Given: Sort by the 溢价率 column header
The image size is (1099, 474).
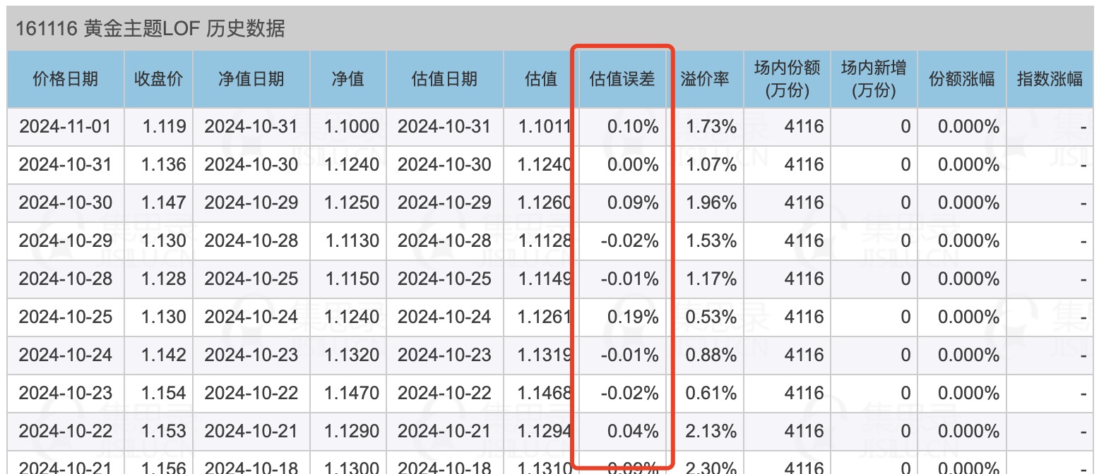Looking at the screenshot, I should (705, 79).
